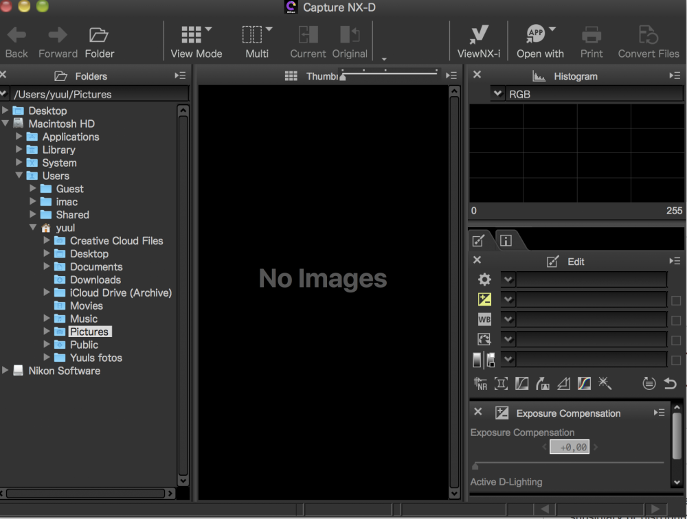This screenshot has height=519, width=687.
Task: Select the Noise Reduction tool icon
Action: [480, 384]
